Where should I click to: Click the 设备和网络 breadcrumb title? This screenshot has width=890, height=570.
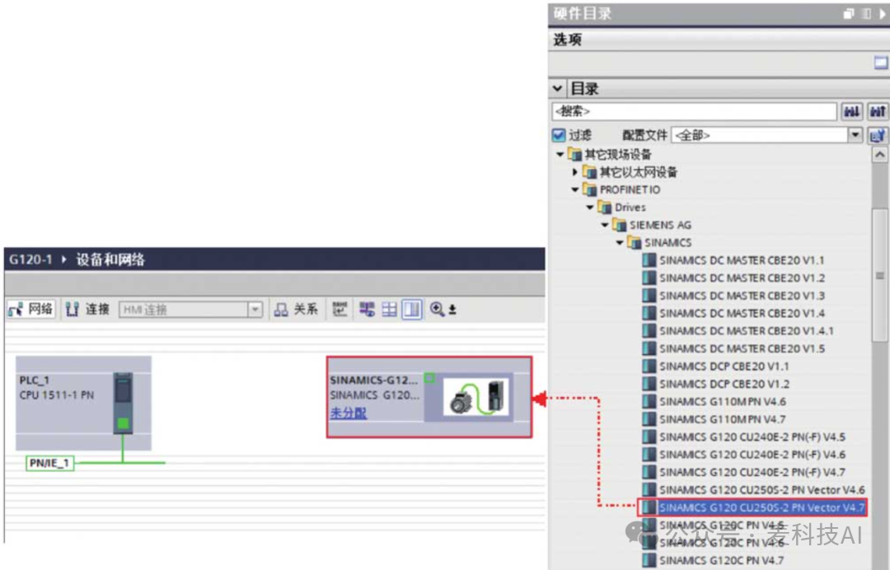click(x=110, y=259)
